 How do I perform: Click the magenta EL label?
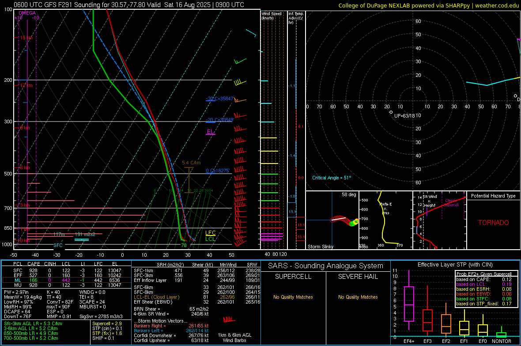pyautogui.click(x=210, y=132)
